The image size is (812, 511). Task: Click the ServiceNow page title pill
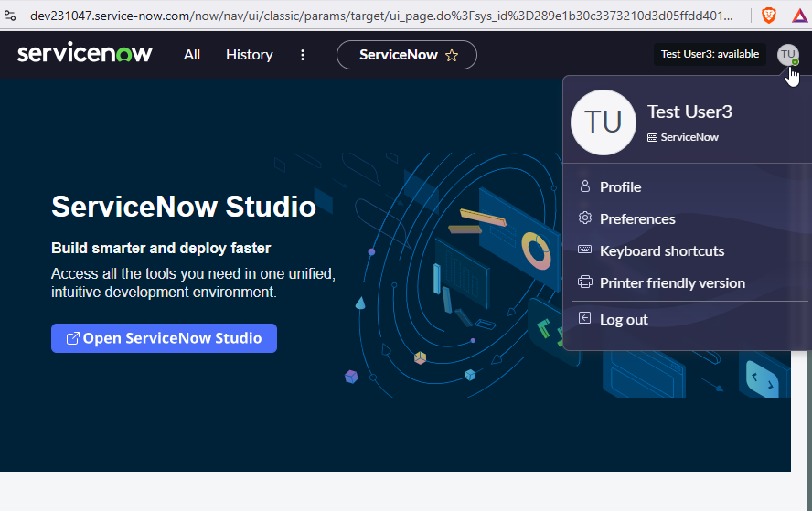click(398, 55)
